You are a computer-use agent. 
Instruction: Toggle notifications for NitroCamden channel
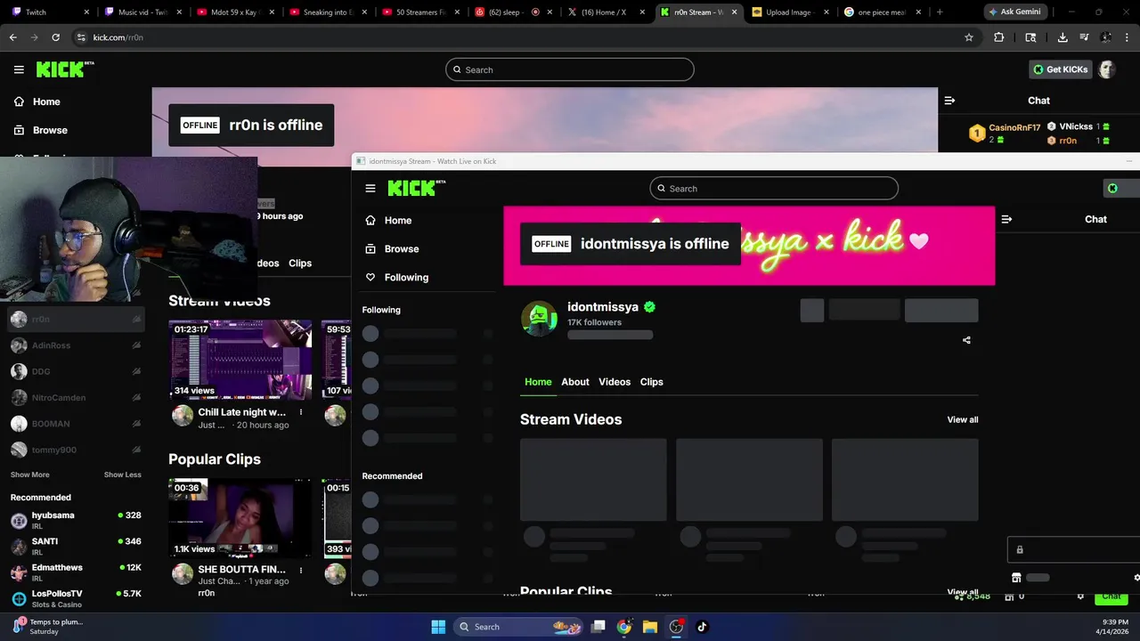click(136, 398)
